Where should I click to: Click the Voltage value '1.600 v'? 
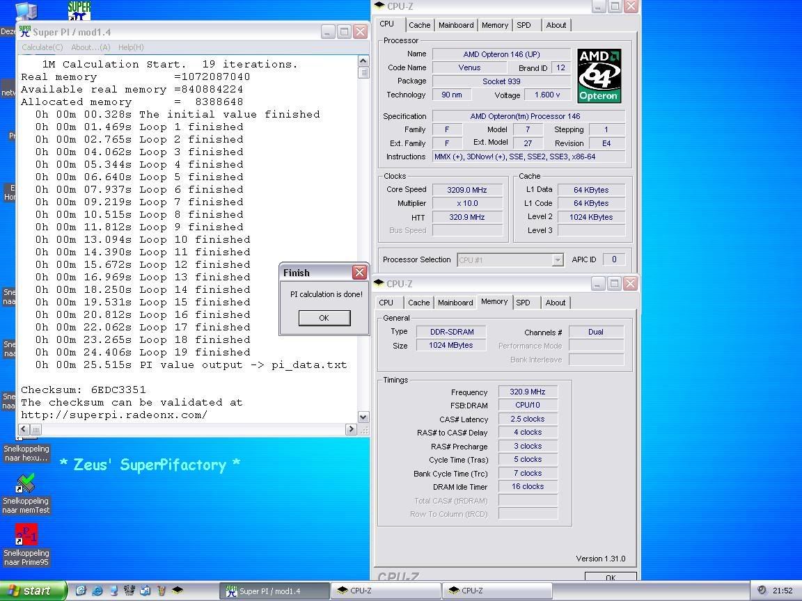point(547,95)
